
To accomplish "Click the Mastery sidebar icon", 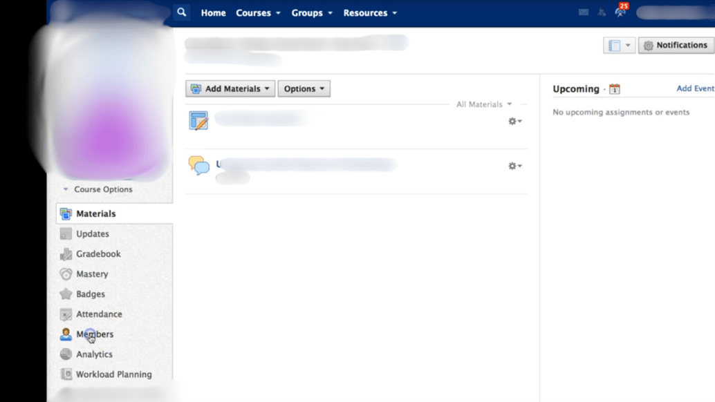I will click(x=66, y=274).
